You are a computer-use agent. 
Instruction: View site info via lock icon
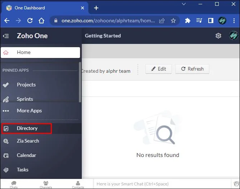click(56, 21)
